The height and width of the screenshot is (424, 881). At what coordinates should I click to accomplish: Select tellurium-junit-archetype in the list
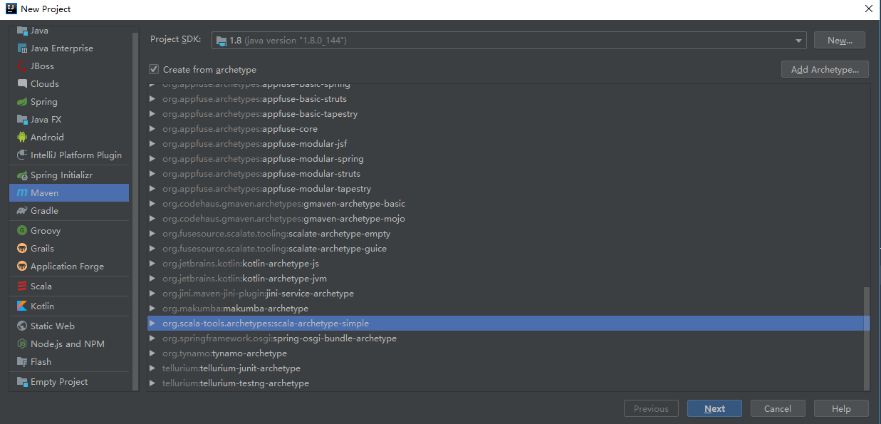pyautogui.click(x=231, y=368)
